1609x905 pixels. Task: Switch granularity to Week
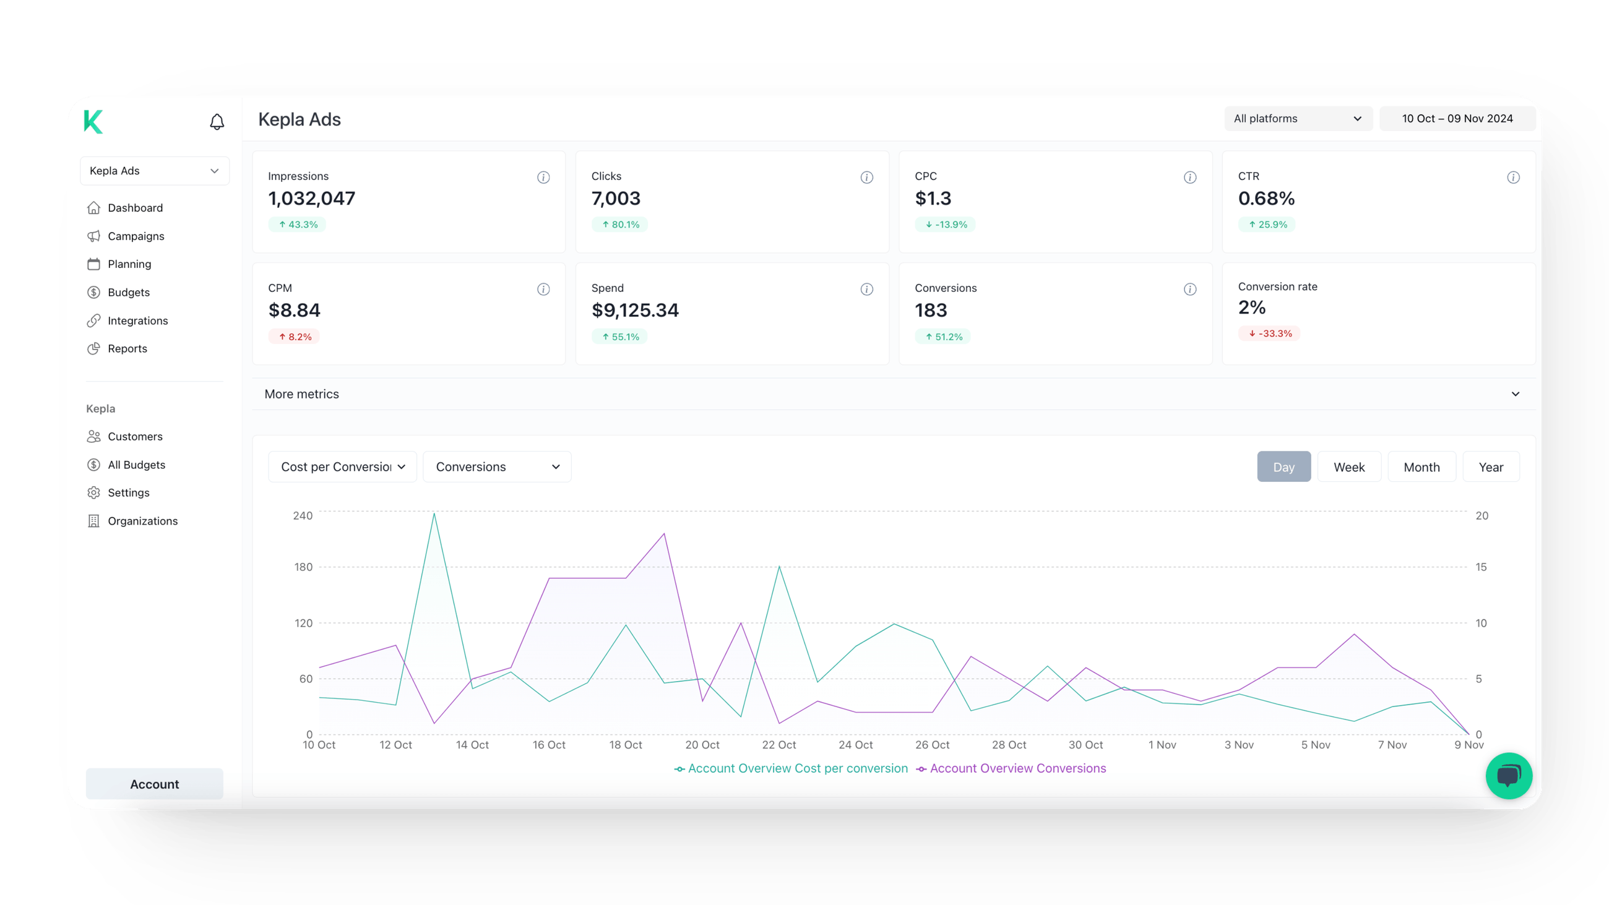(1349, 466)
